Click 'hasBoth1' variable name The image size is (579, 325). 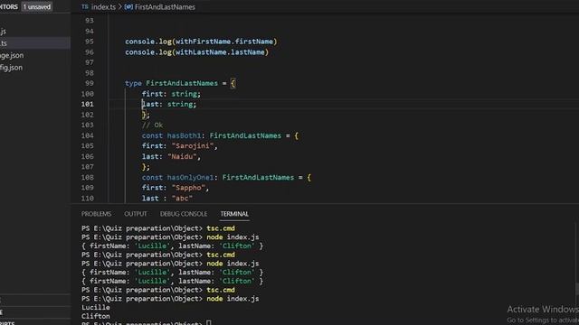184,135
